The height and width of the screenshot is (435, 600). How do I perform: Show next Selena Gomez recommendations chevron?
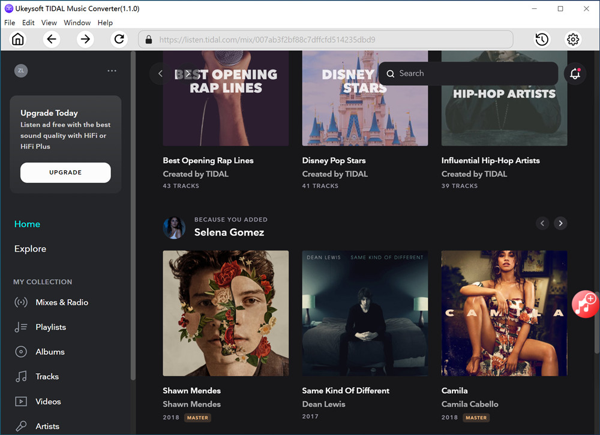(x=560, y=223)
